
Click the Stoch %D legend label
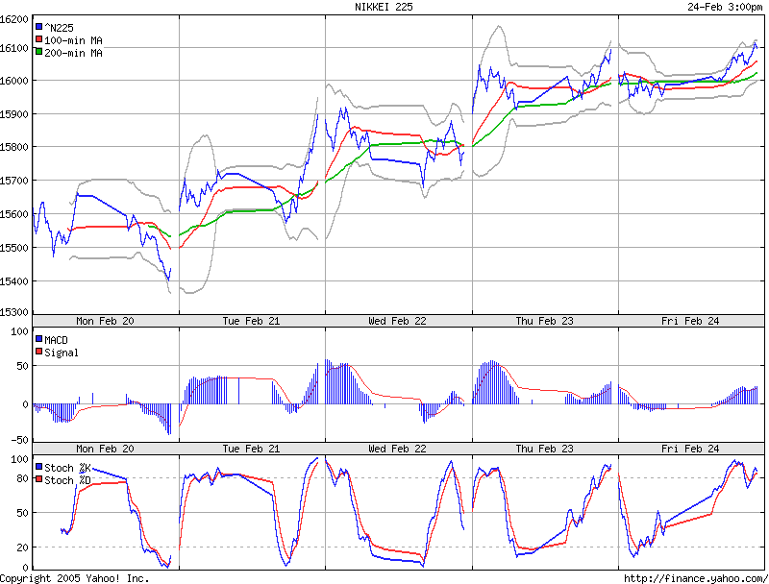pos(67,480)
